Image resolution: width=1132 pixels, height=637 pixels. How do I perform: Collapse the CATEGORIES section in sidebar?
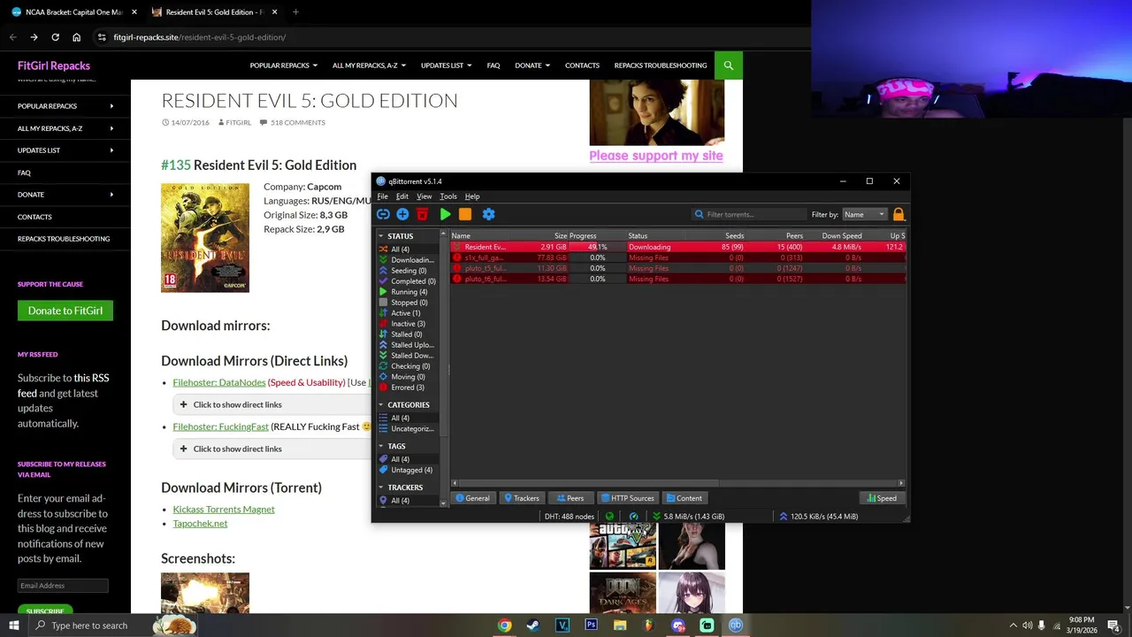pyautogui.click(x=381, y=404)
